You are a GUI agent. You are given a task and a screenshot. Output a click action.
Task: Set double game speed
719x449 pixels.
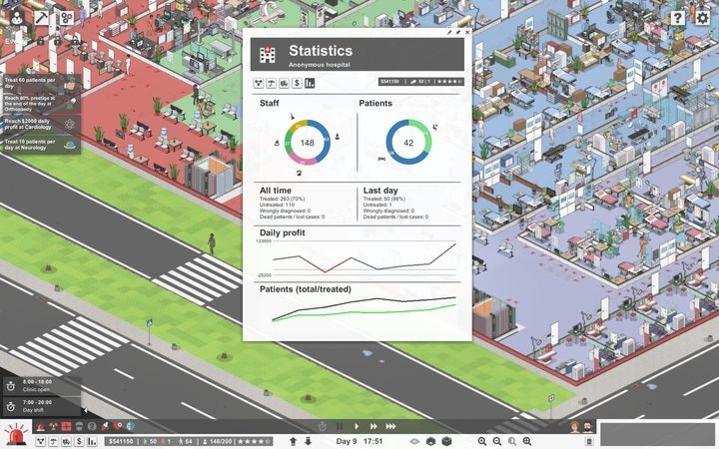click(x=373, y=427)
